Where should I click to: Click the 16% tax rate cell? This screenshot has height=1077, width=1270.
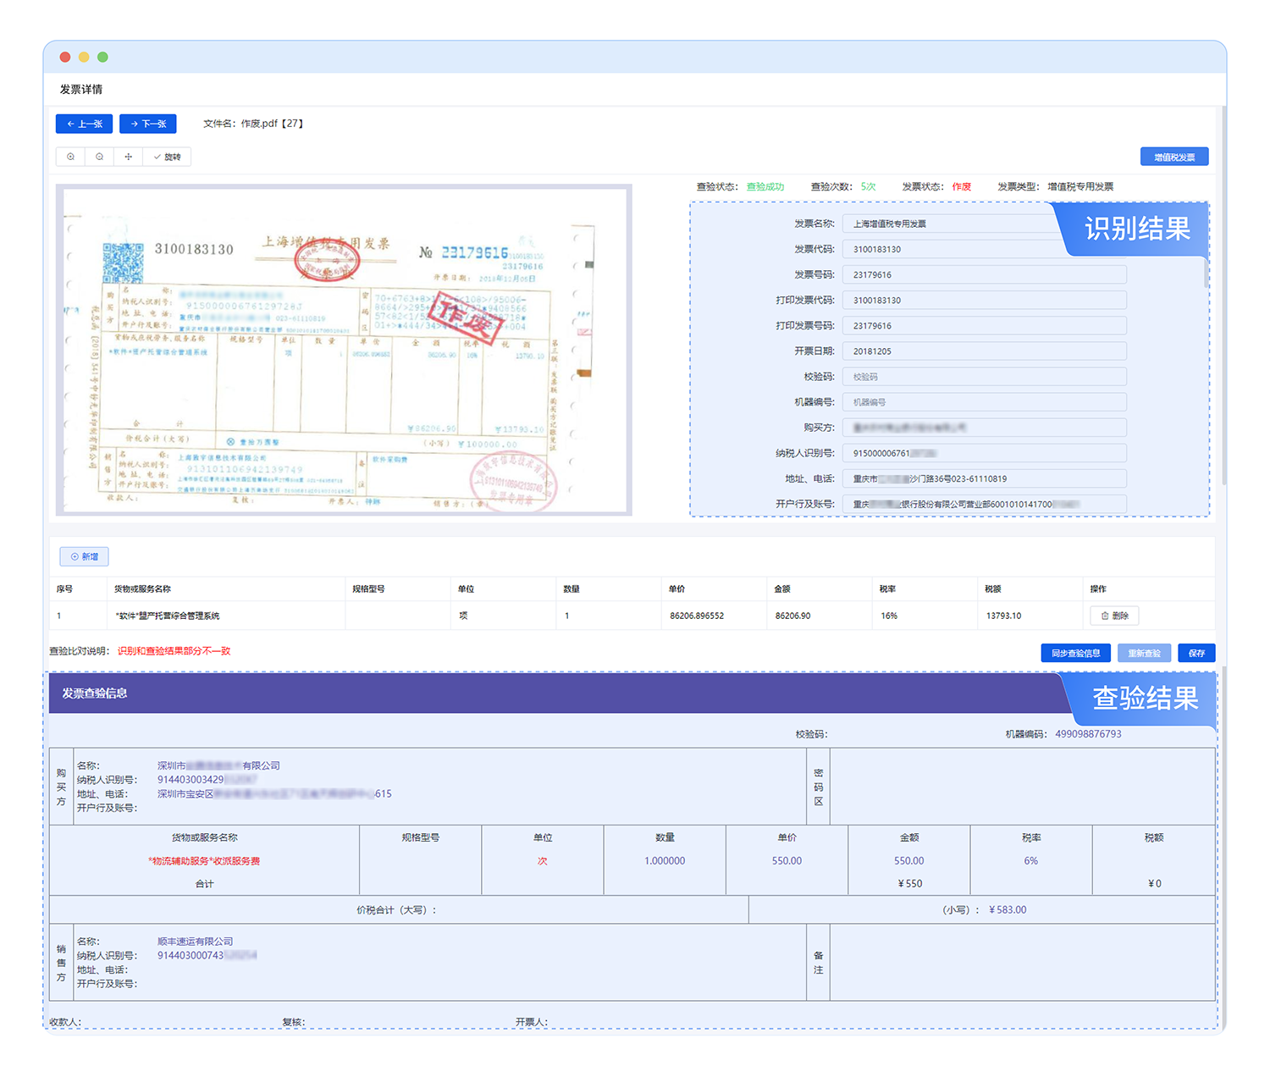889,616
